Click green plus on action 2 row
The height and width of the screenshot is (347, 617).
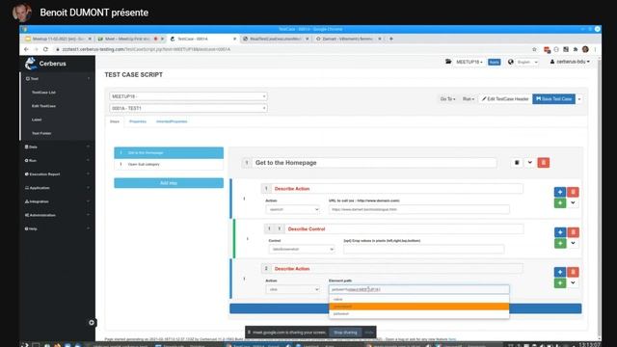(x=560, y=282)
